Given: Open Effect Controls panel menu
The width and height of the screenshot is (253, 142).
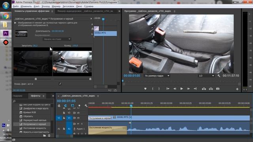Looking at the screenshot, I should point(52,11).
